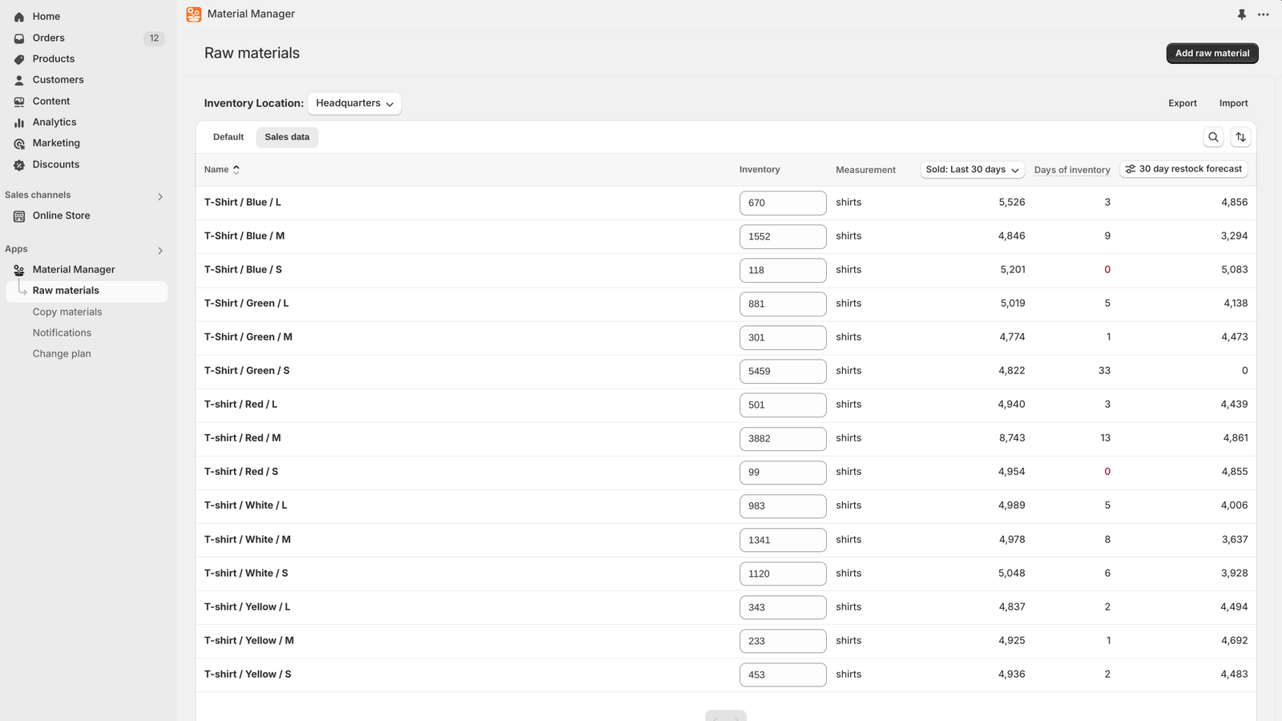
Task: Open the three-dot more options menu
Action: pyautogui.click(x=1264, y=14)
